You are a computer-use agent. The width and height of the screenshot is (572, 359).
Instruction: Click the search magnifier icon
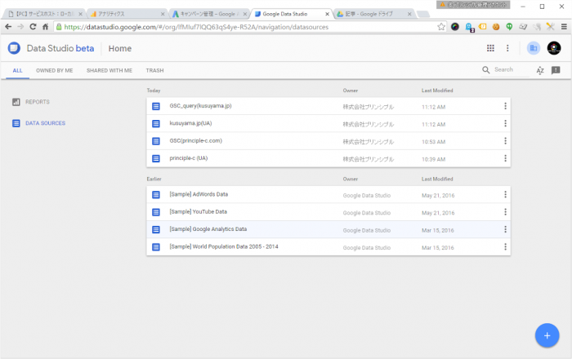[x=486, y=70]
